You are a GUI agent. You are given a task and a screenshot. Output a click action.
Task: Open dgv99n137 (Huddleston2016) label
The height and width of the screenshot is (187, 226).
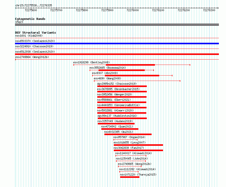117,116
